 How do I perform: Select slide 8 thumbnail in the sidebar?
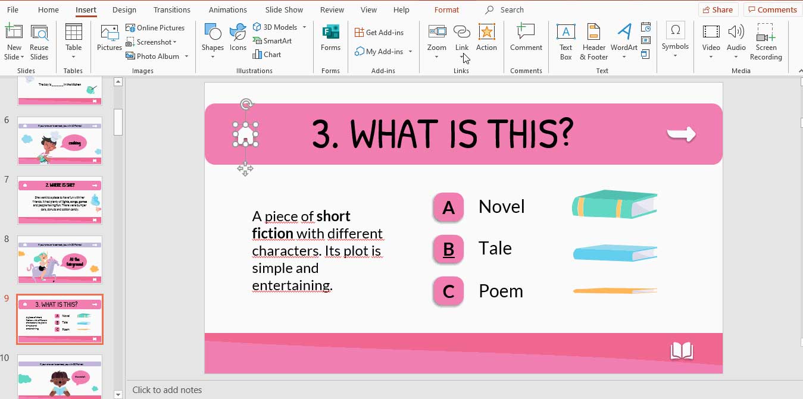[x=60, y=260]
